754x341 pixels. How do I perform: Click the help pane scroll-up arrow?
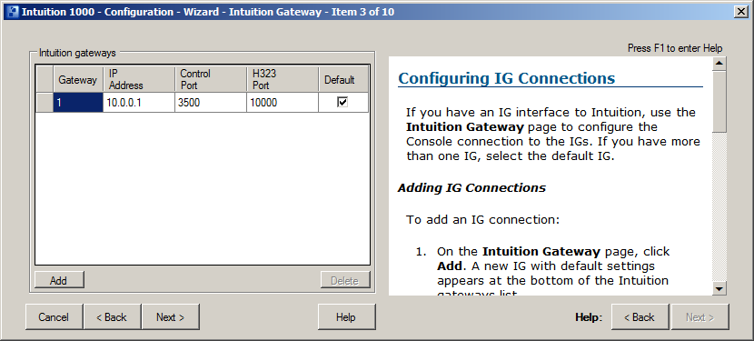[x=719, y=63]
